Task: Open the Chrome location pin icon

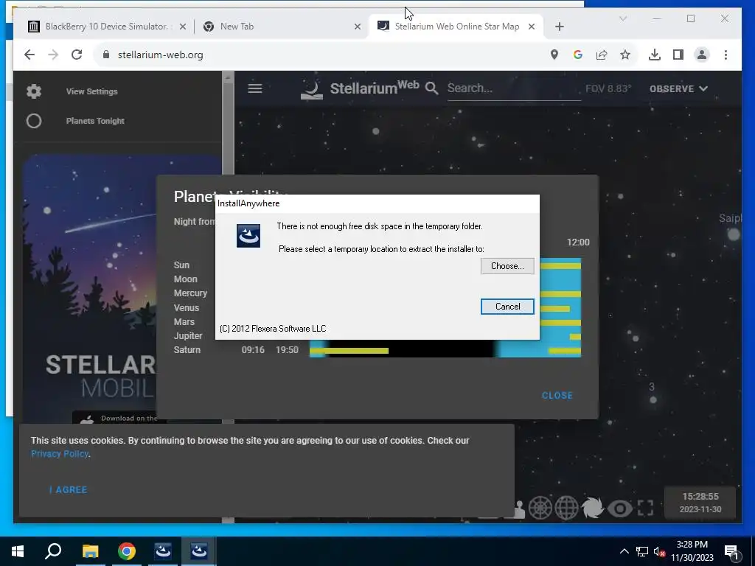Action: coord(554,55)
